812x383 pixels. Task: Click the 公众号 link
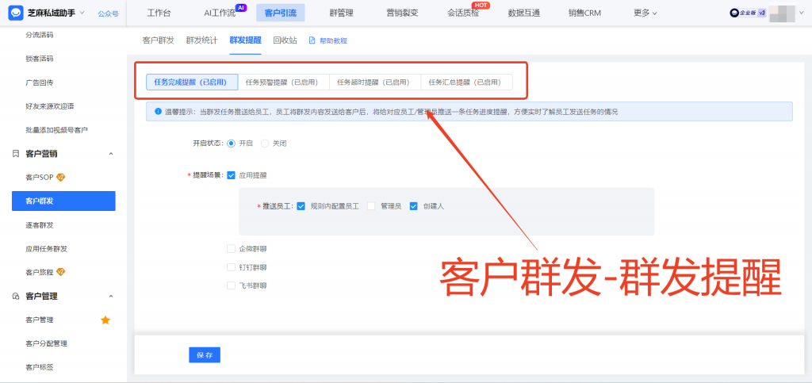[x=108, y=13]
